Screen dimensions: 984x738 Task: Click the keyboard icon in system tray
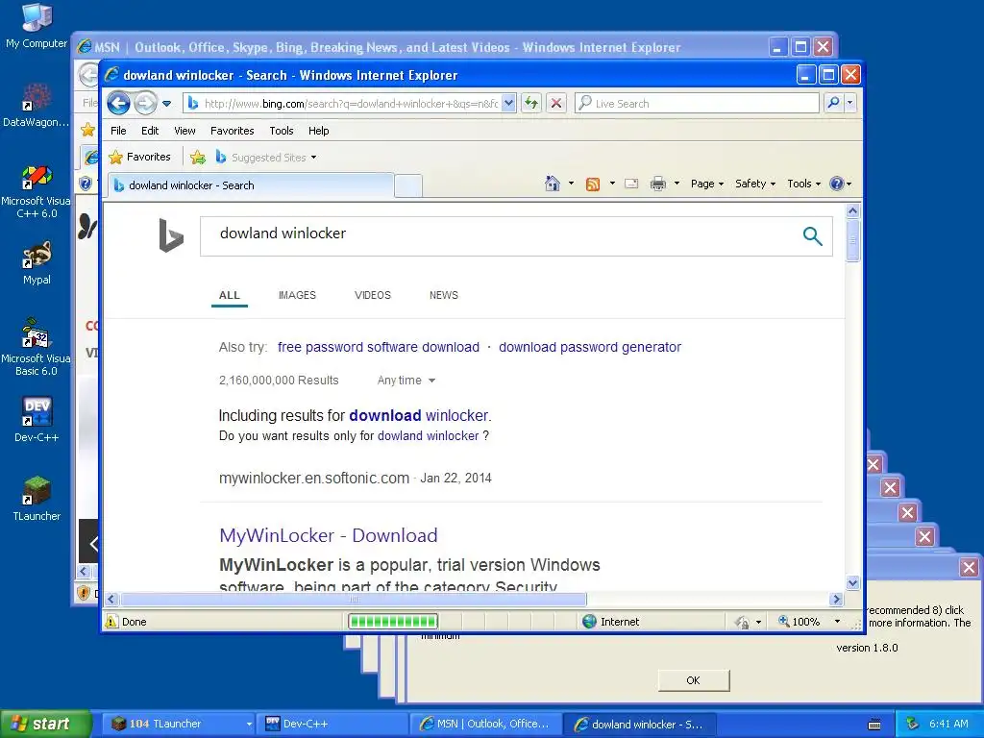coord(874,725)
